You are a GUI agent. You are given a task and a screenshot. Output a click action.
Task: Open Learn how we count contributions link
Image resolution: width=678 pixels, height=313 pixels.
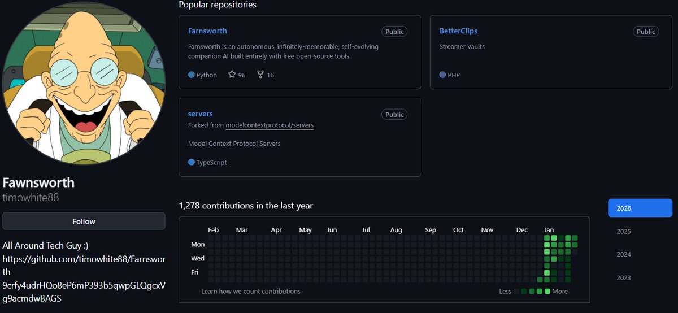point(251,291)
